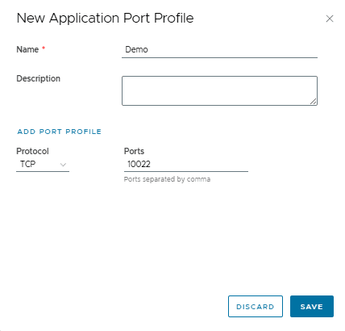Focus the Ports field showing 10022
The height and width of the screenshot is (331, 345).
pos(186,164)
